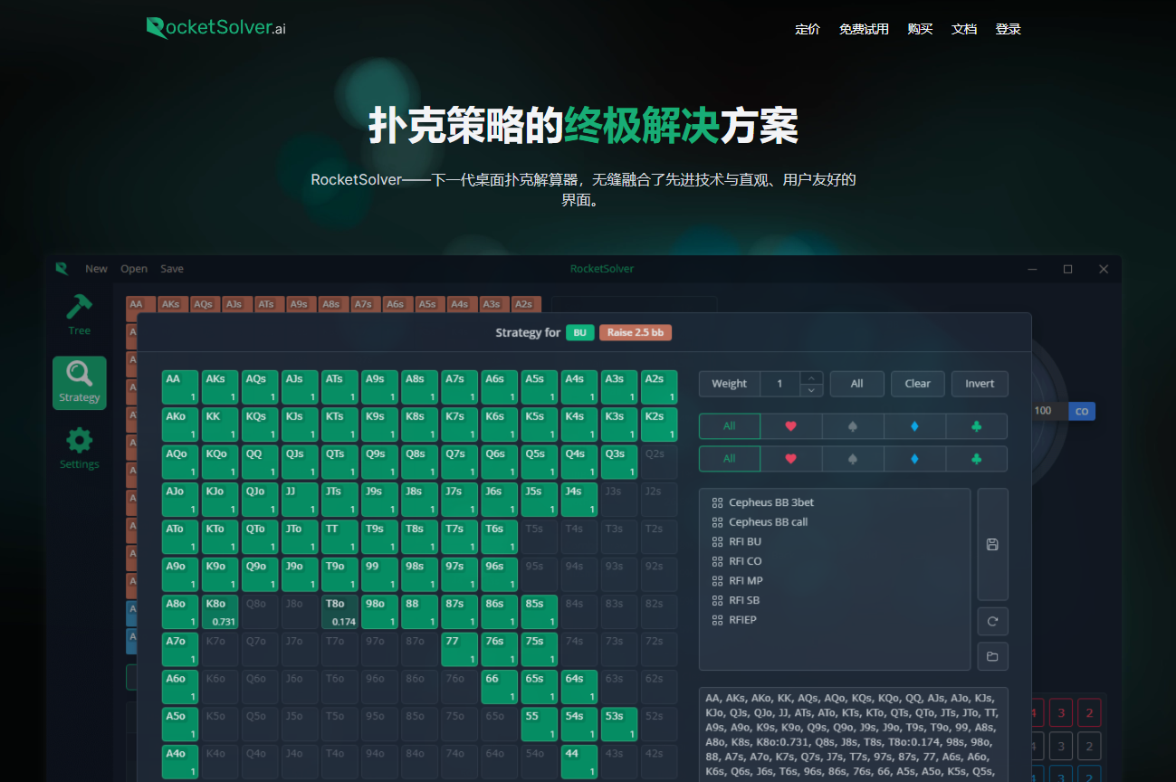1176x782 pixels.
Task: Click the 100 stack value near CO
Action: coord(1043,411)
